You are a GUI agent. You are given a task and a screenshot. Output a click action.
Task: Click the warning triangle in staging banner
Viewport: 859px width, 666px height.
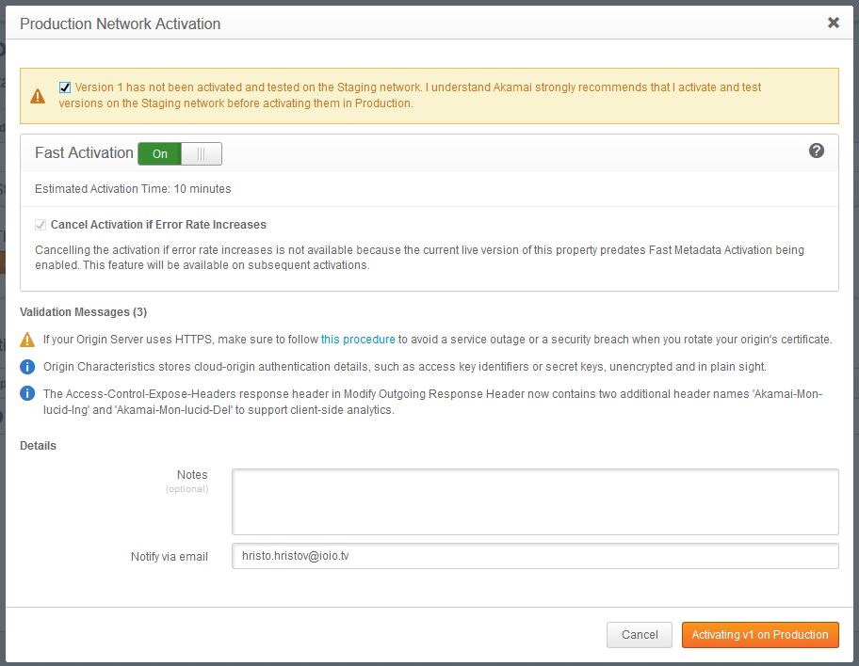pos(38,96)
